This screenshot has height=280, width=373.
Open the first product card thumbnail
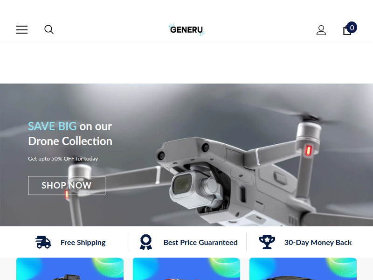point(70,269)
